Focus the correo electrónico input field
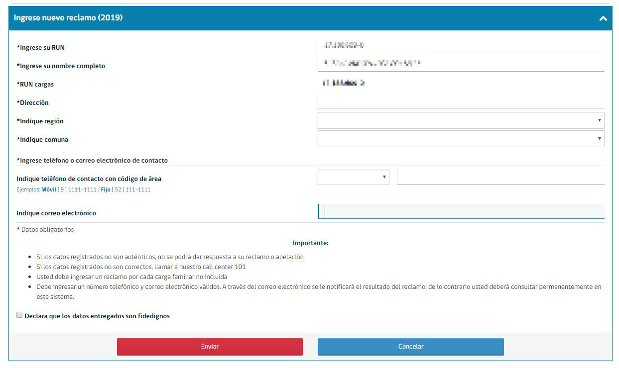This screenshot has width=619, height=368. pos(460,211)
